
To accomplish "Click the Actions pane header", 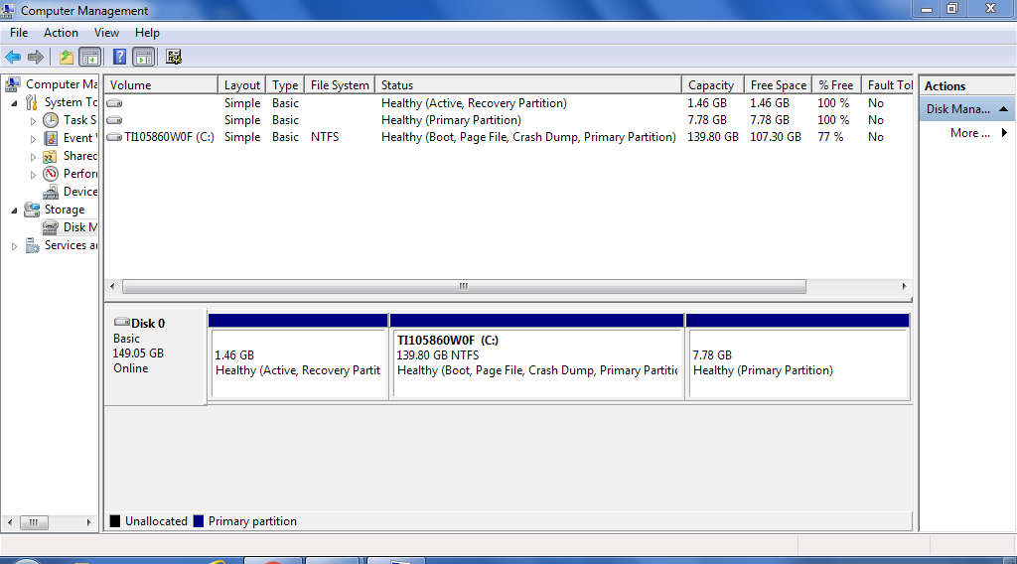I will coord(966,85).
